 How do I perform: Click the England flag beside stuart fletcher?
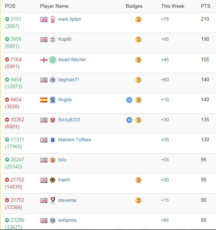[44, 60]
